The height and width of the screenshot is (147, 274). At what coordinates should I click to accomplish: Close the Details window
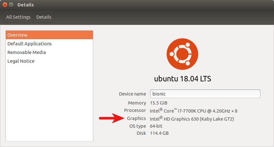[x=5, y=5]
